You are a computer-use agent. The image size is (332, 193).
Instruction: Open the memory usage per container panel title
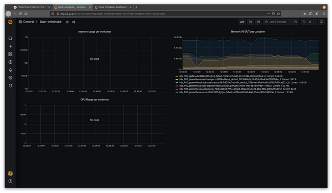point(94,32)
